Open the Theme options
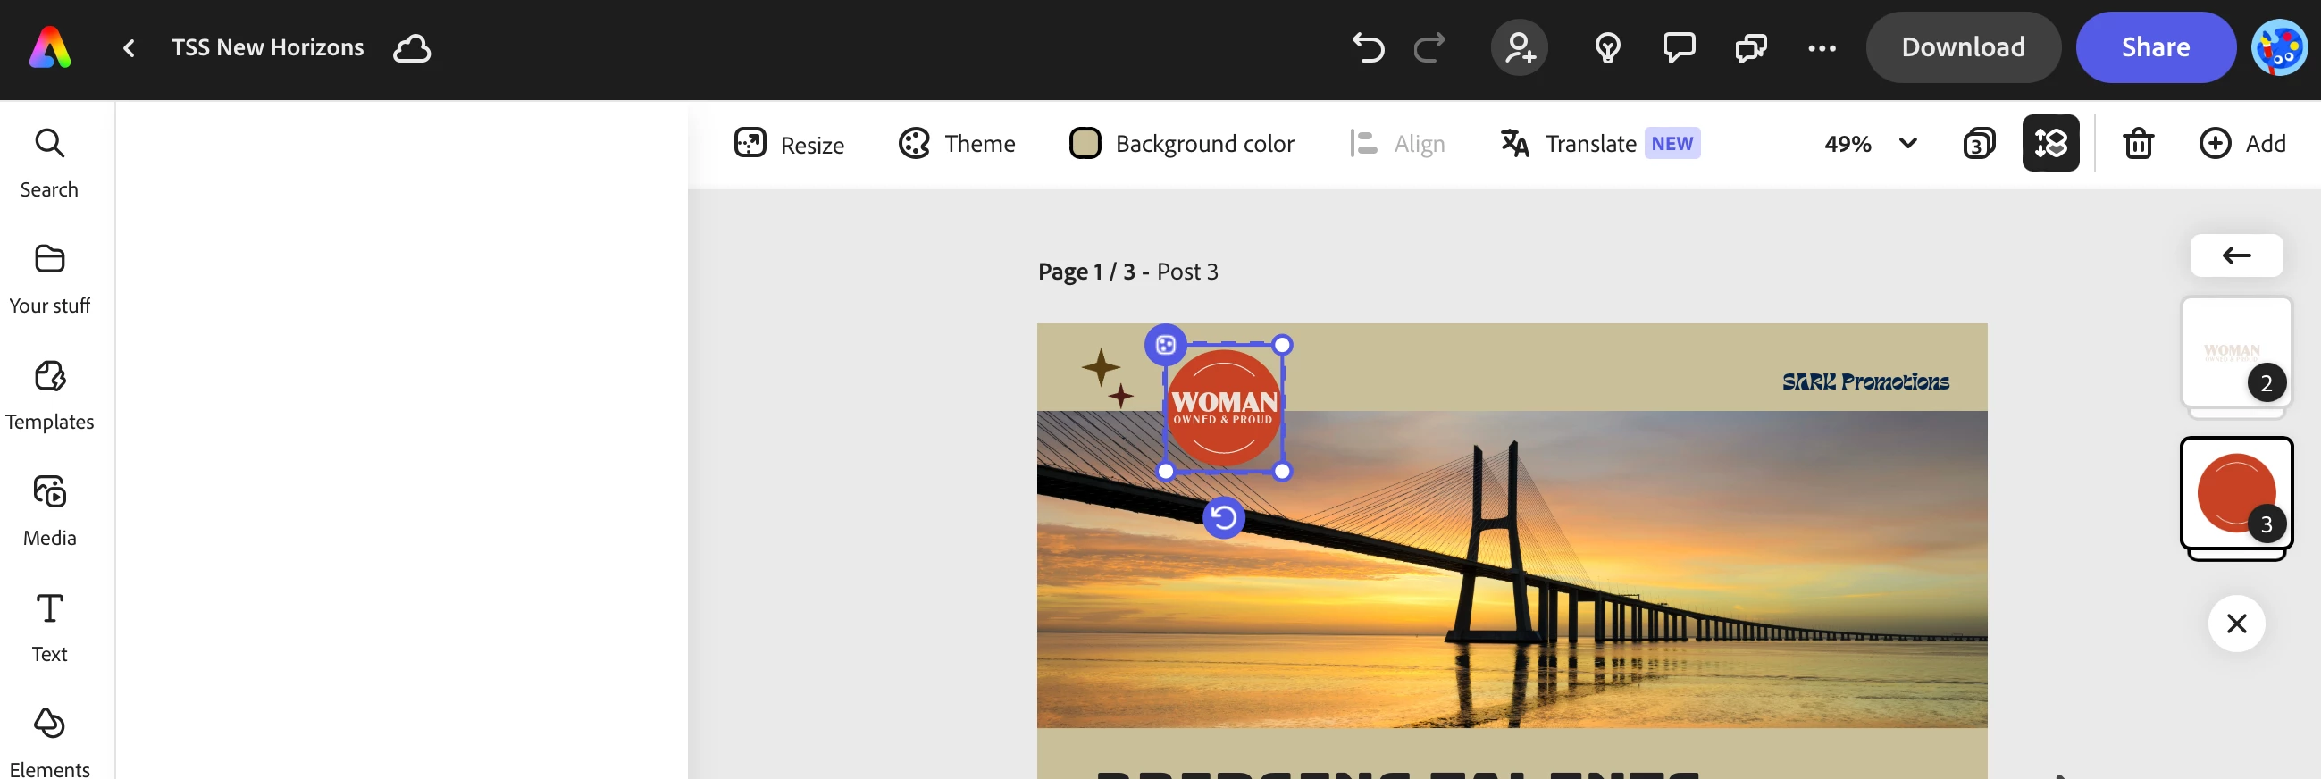Image resolution: width=2321 pixels, height=779 pixels. (x=957, y=144)
